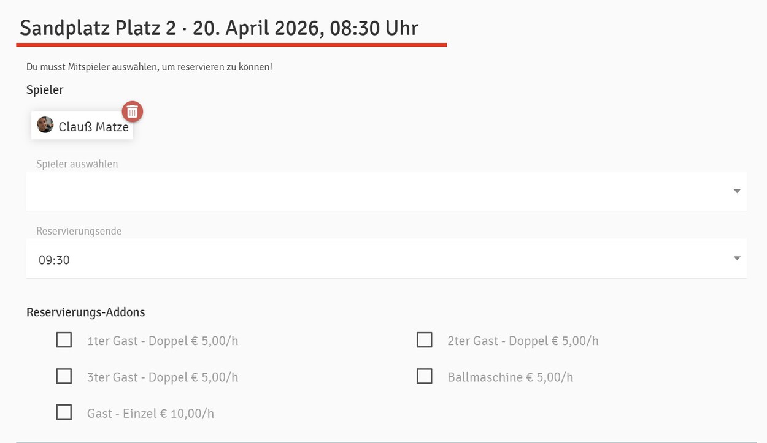
Task: Click the 1ter Gast - Doppel € 5,00/h label
Action: click(163, 341)
